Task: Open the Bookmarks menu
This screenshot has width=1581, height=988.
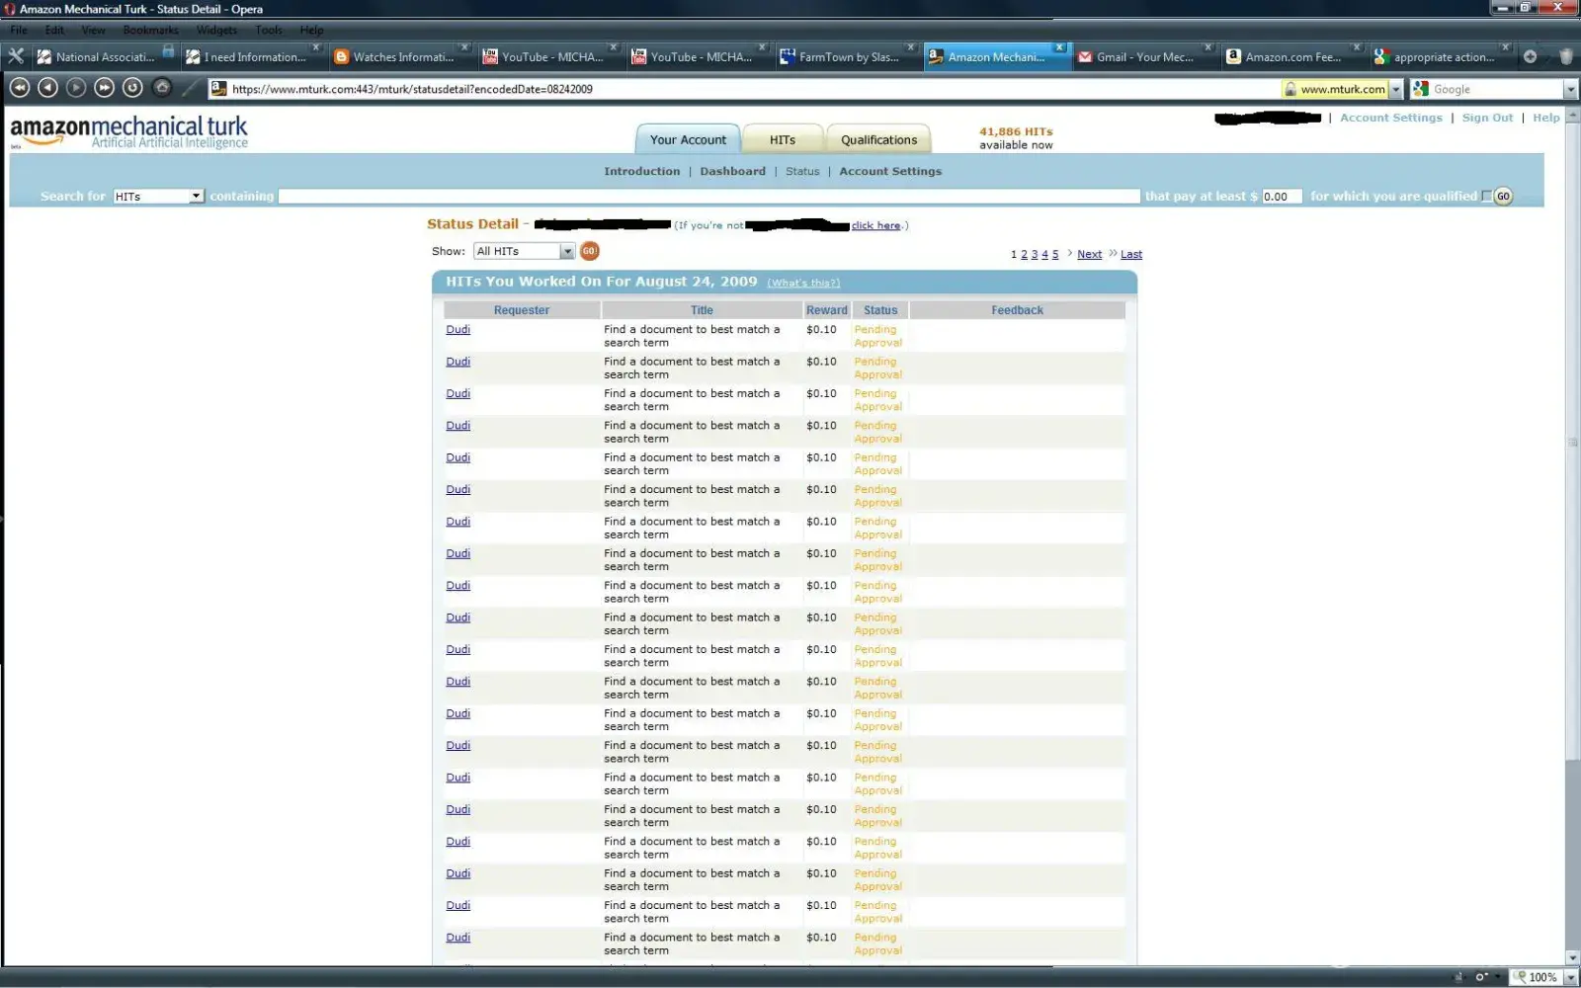Action: coord(150,30)
